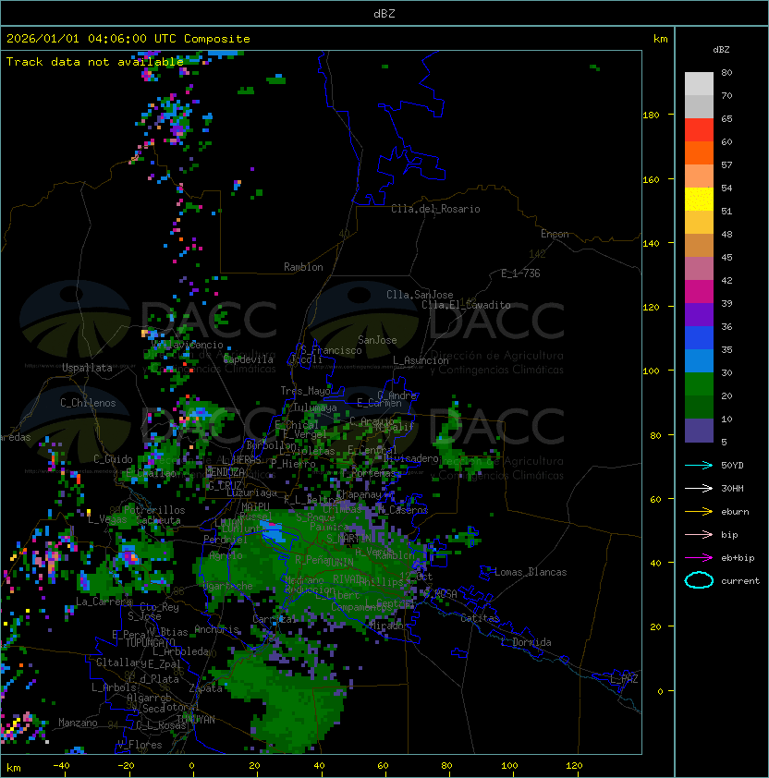Click the 'Clla.del_Rosario' map label
Screen dimensions: 769x778
tap(435, 209)
